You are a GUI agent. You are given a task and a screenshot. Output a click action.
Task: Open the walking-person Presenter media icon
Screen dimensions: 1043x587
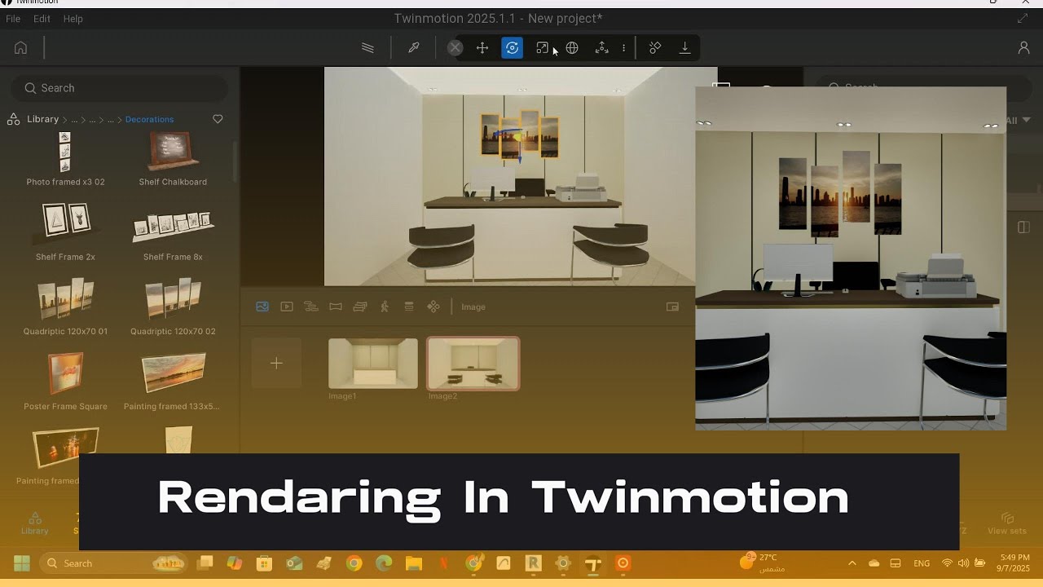[x=385, y=307]
